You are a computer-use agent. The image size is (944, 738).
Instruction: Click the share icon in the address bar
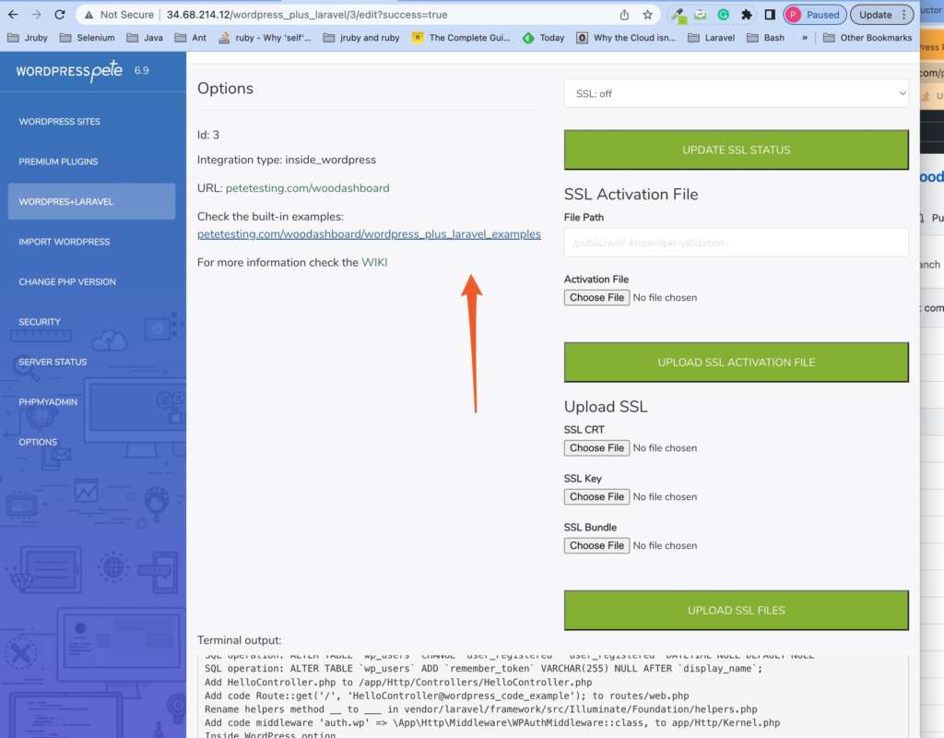[x=625, y=15]
